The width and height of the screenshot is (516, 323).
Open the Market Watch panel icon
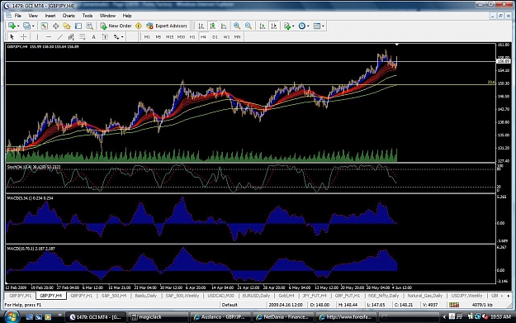tap(44, 26)
